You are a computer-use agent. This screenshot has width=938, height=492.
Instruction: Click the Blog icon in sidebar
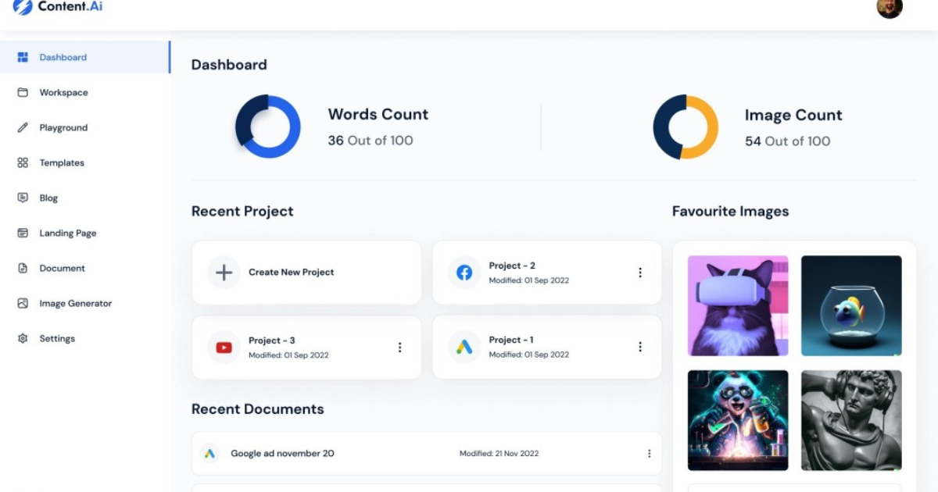(x=23, y=198)
